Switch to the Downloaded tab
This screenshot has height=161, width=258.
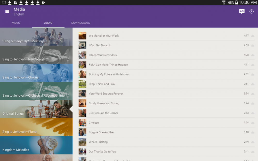tap(81, 23)
